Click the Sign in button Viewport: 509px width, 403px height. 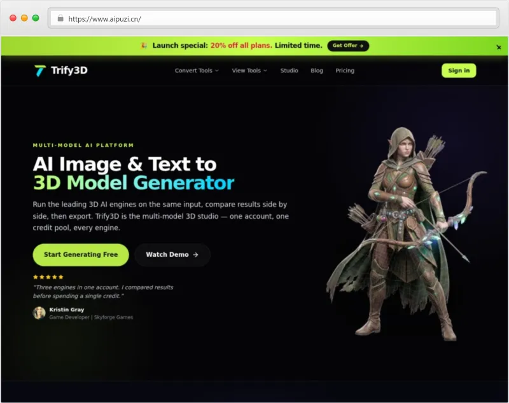(x=459, y=71)
